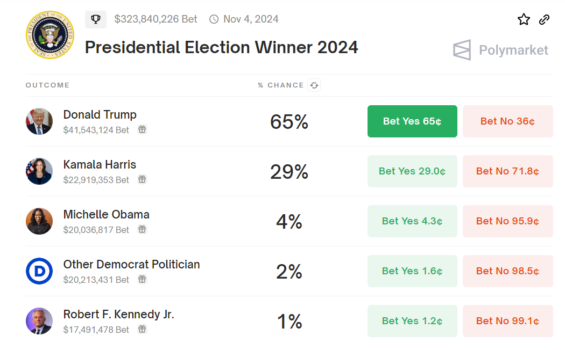
Task: Click gift icon under Other Democrat Politician
Action: click(x=142, y=279)
